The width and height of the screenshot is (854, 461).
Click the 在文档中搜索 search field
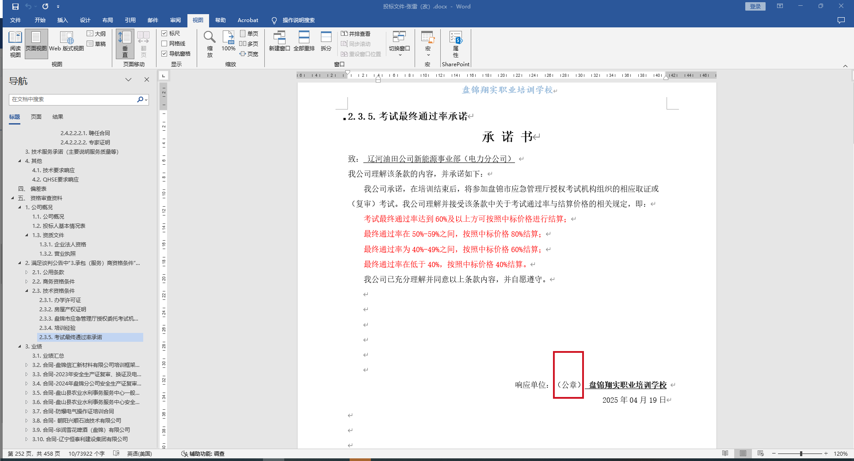coord(73,99)
